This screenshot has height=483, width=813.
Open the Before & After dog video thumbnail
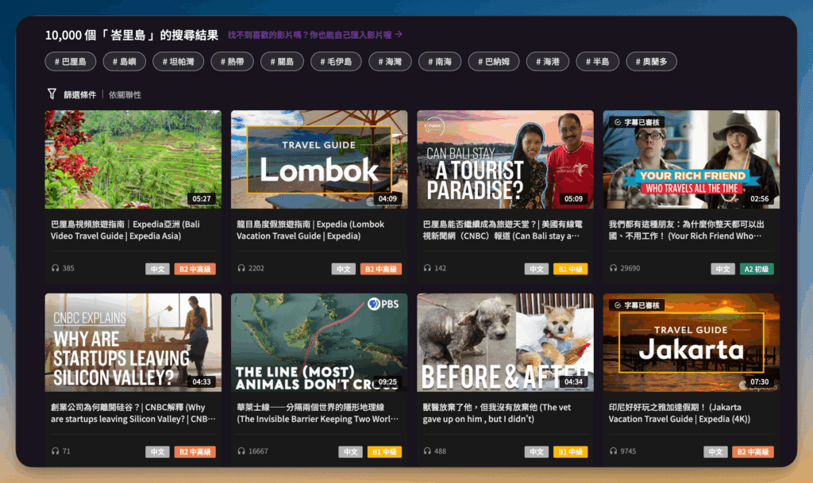505,342
